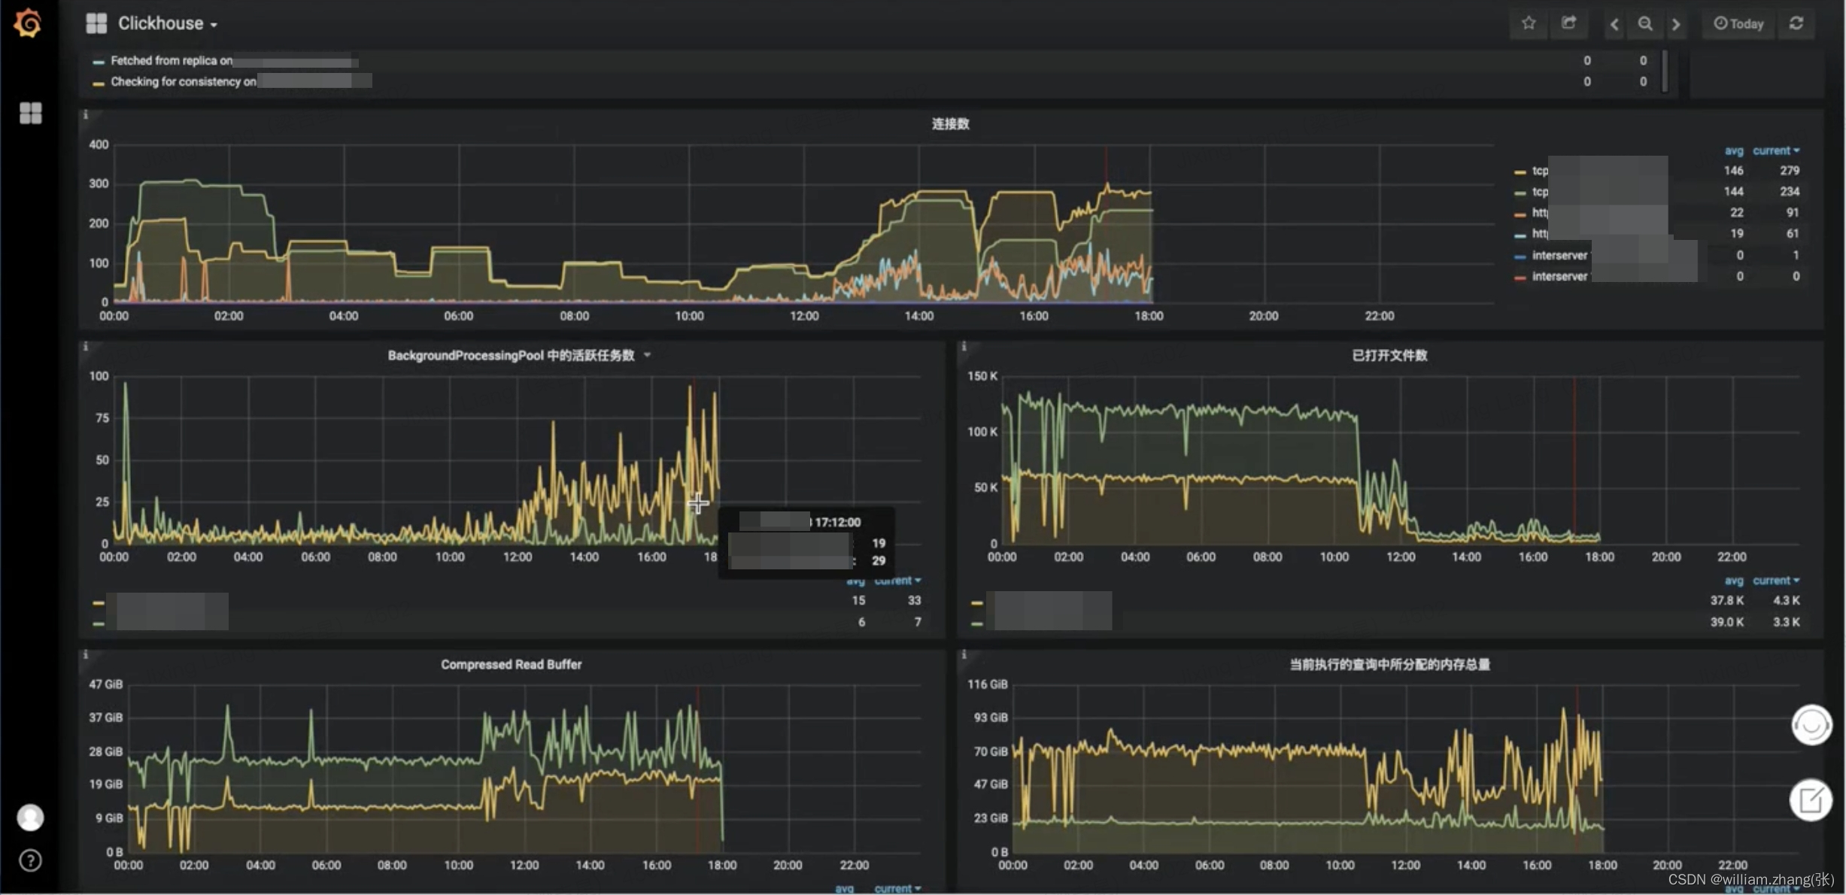1846x895 pixels.
Task: Sort 连接数 legend by current column
Action: point(1775,150)
